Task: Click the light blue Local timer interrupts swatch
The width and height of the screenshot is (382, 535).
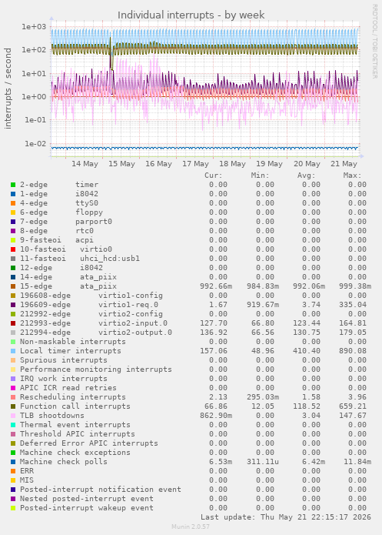Action: click(13, 351)
